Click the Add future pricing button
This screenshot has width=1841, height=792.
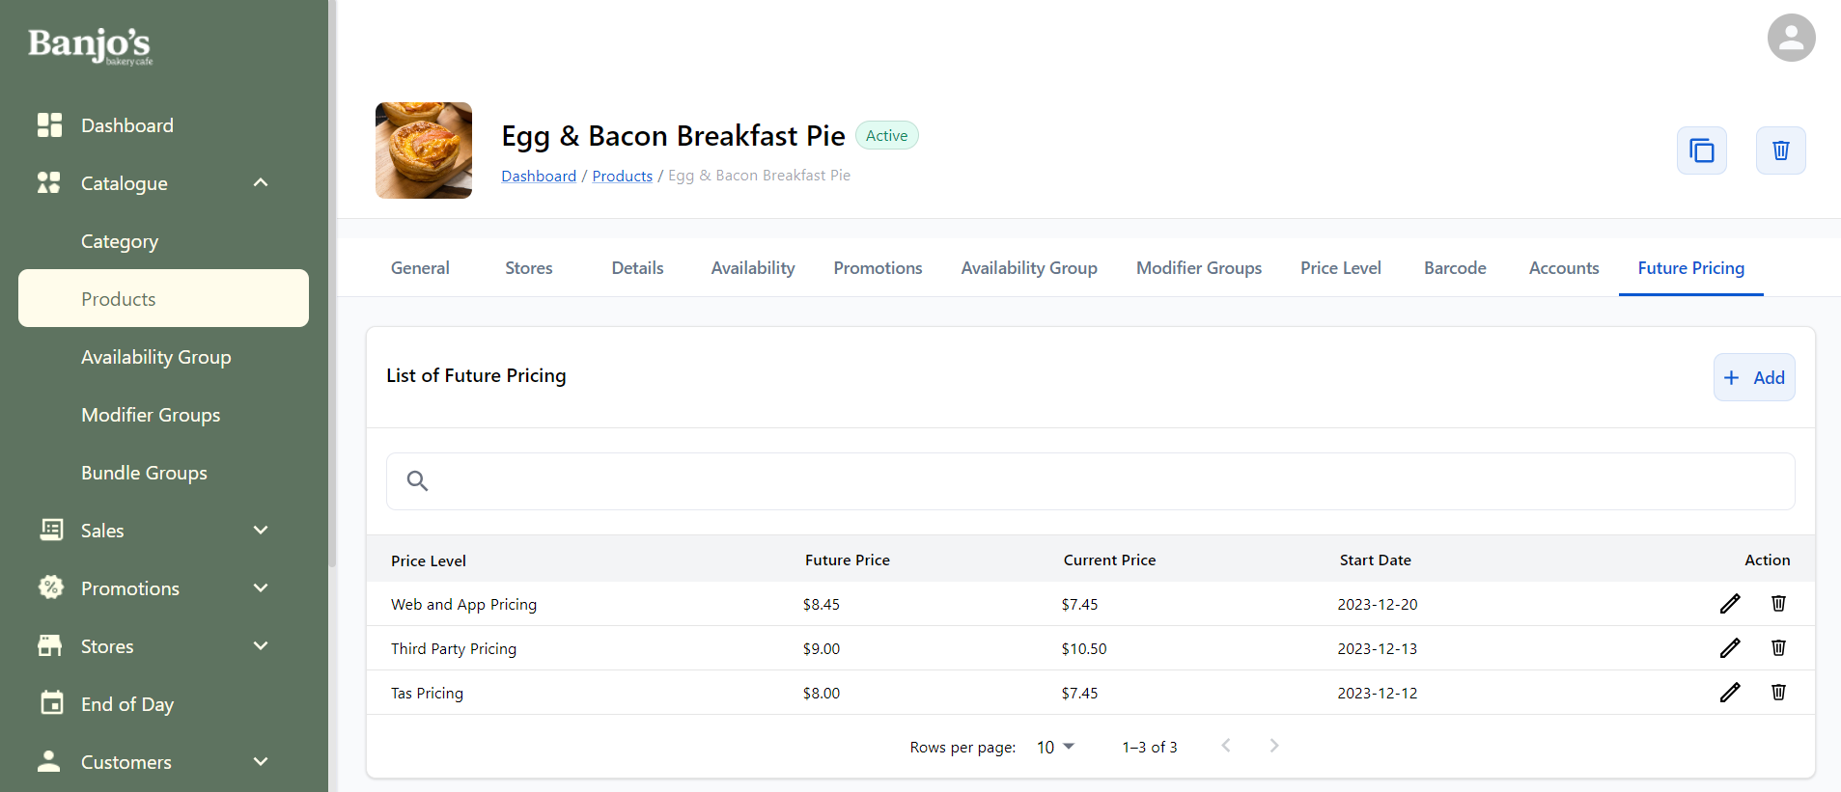pyautogui.click(x=1754, y=377)
